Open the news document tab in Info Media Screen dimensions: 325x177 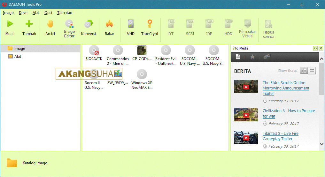(x=238, y=57)
